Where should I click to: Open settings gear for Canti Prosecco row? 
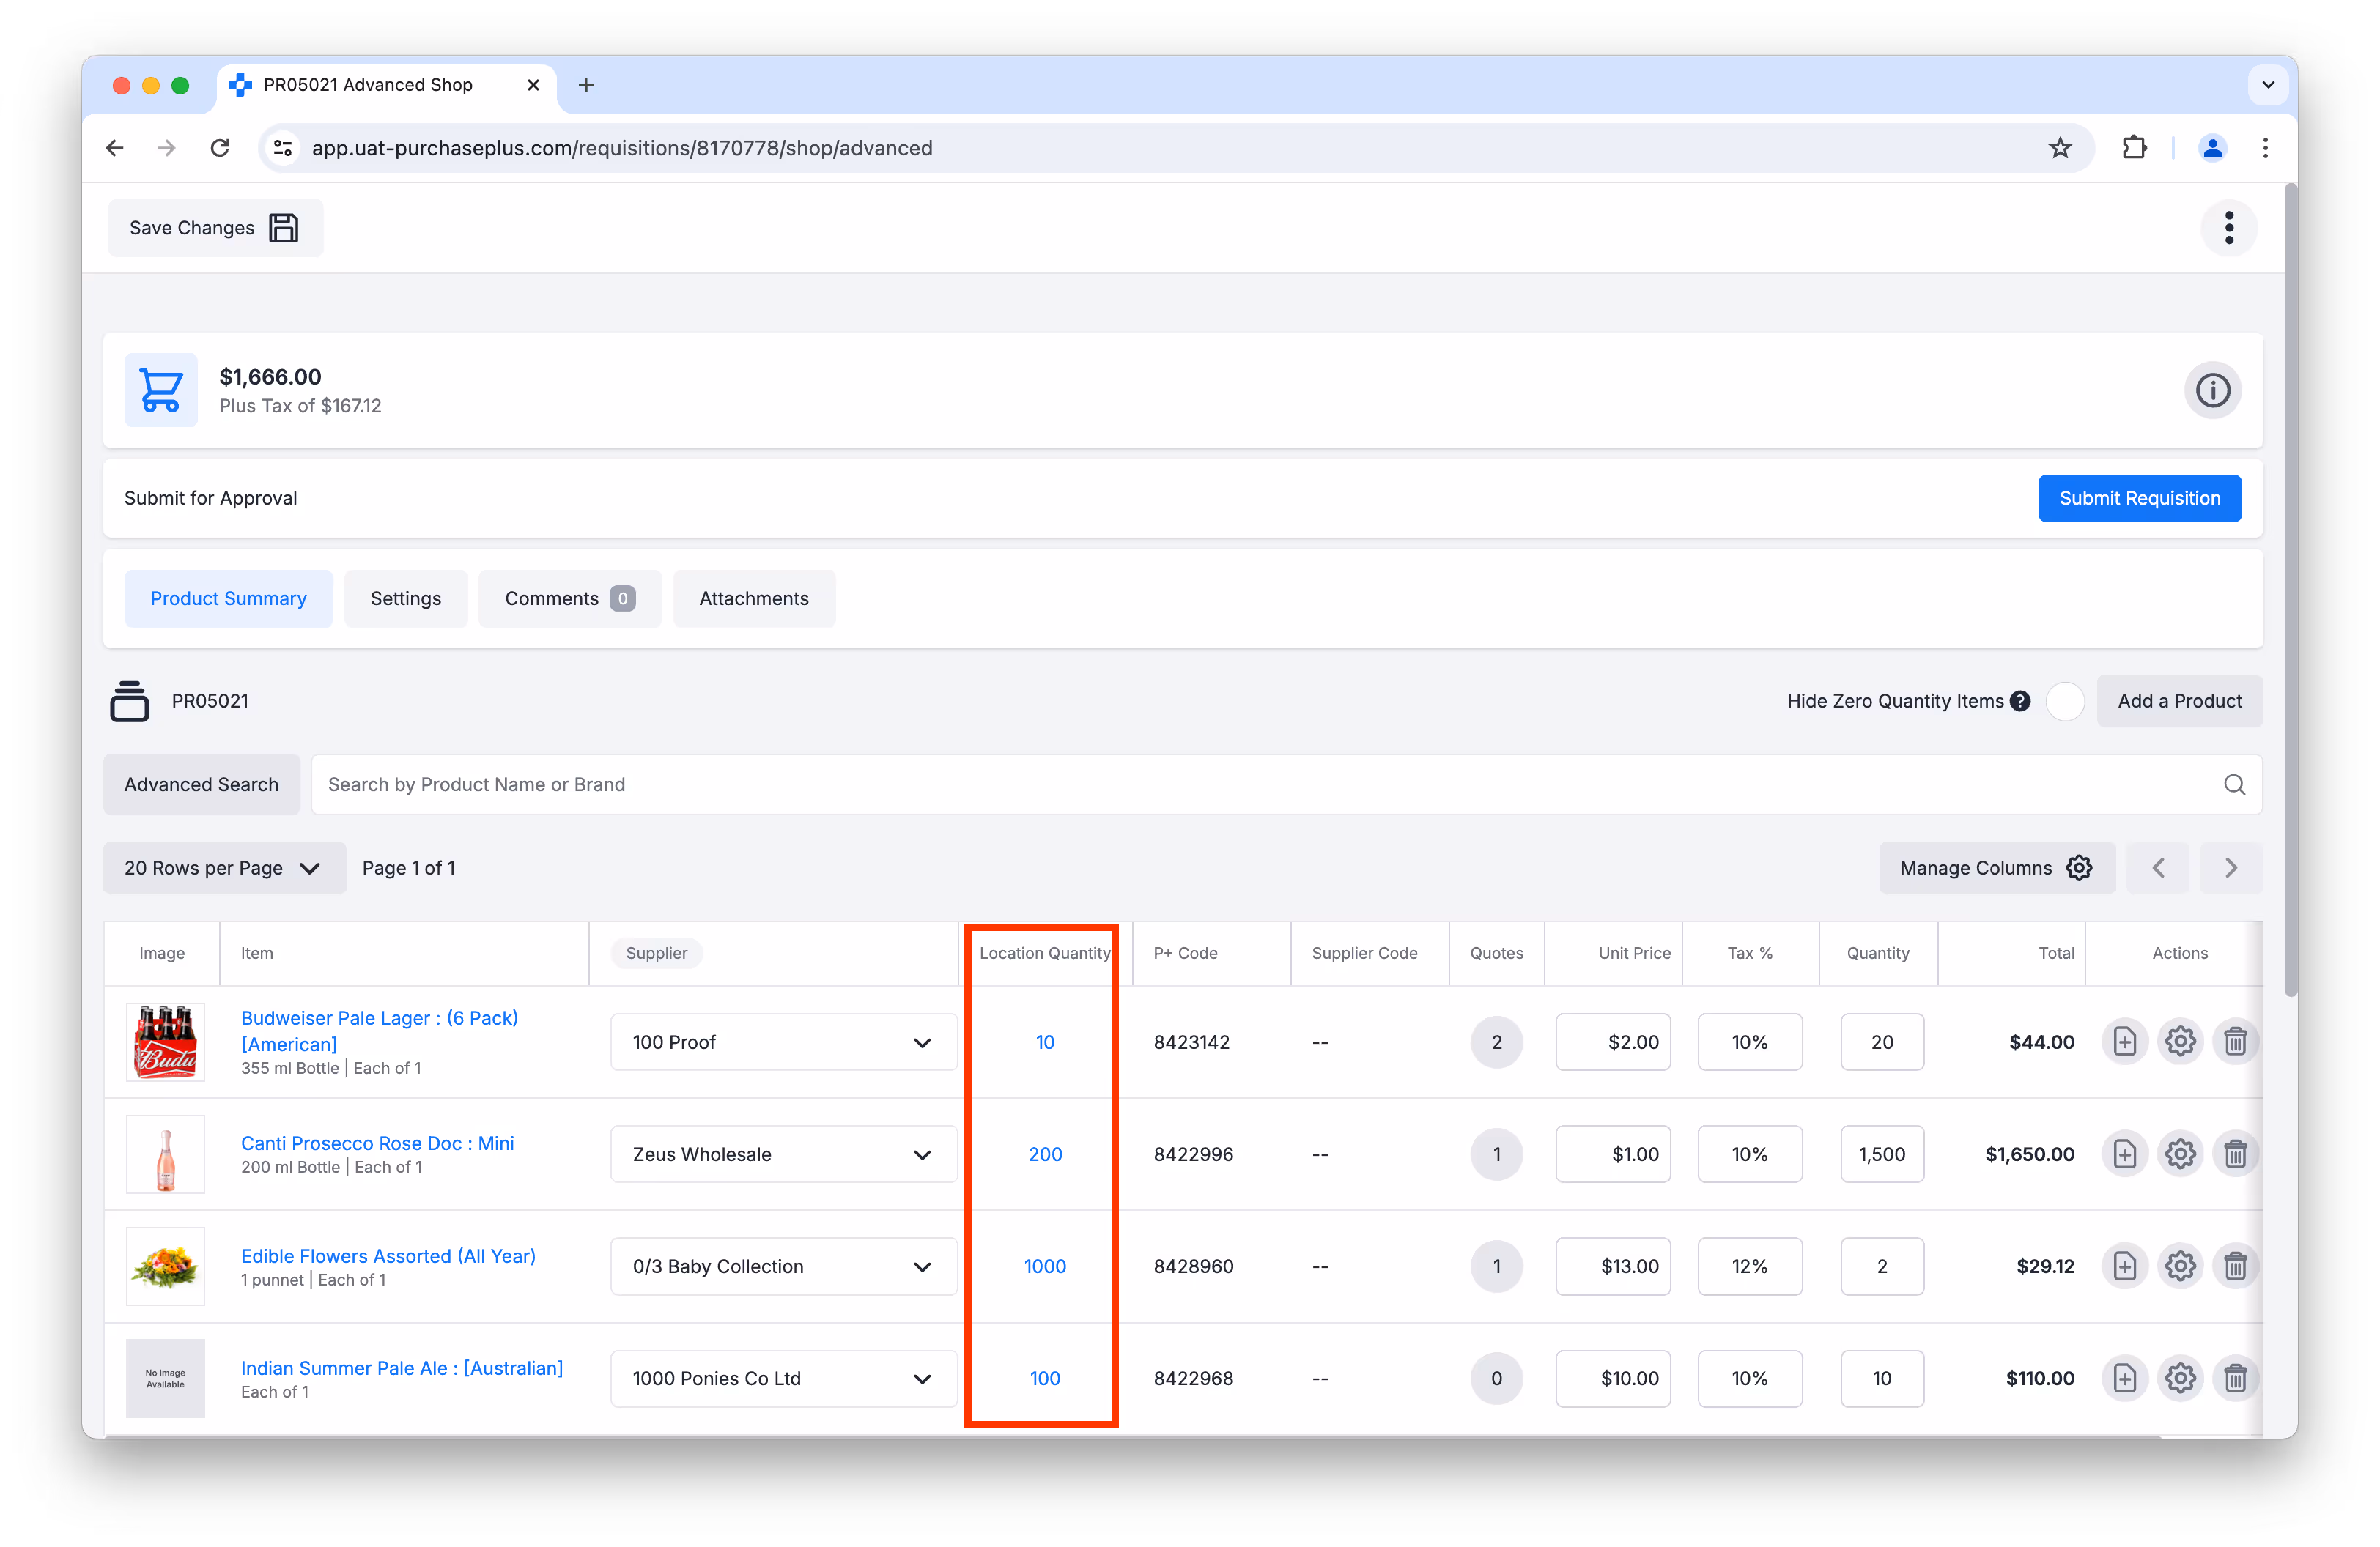click(2180, 1154)
